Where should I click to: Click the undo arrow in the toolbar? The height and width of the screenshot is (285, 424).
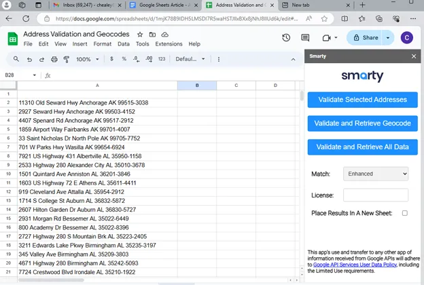31,59
